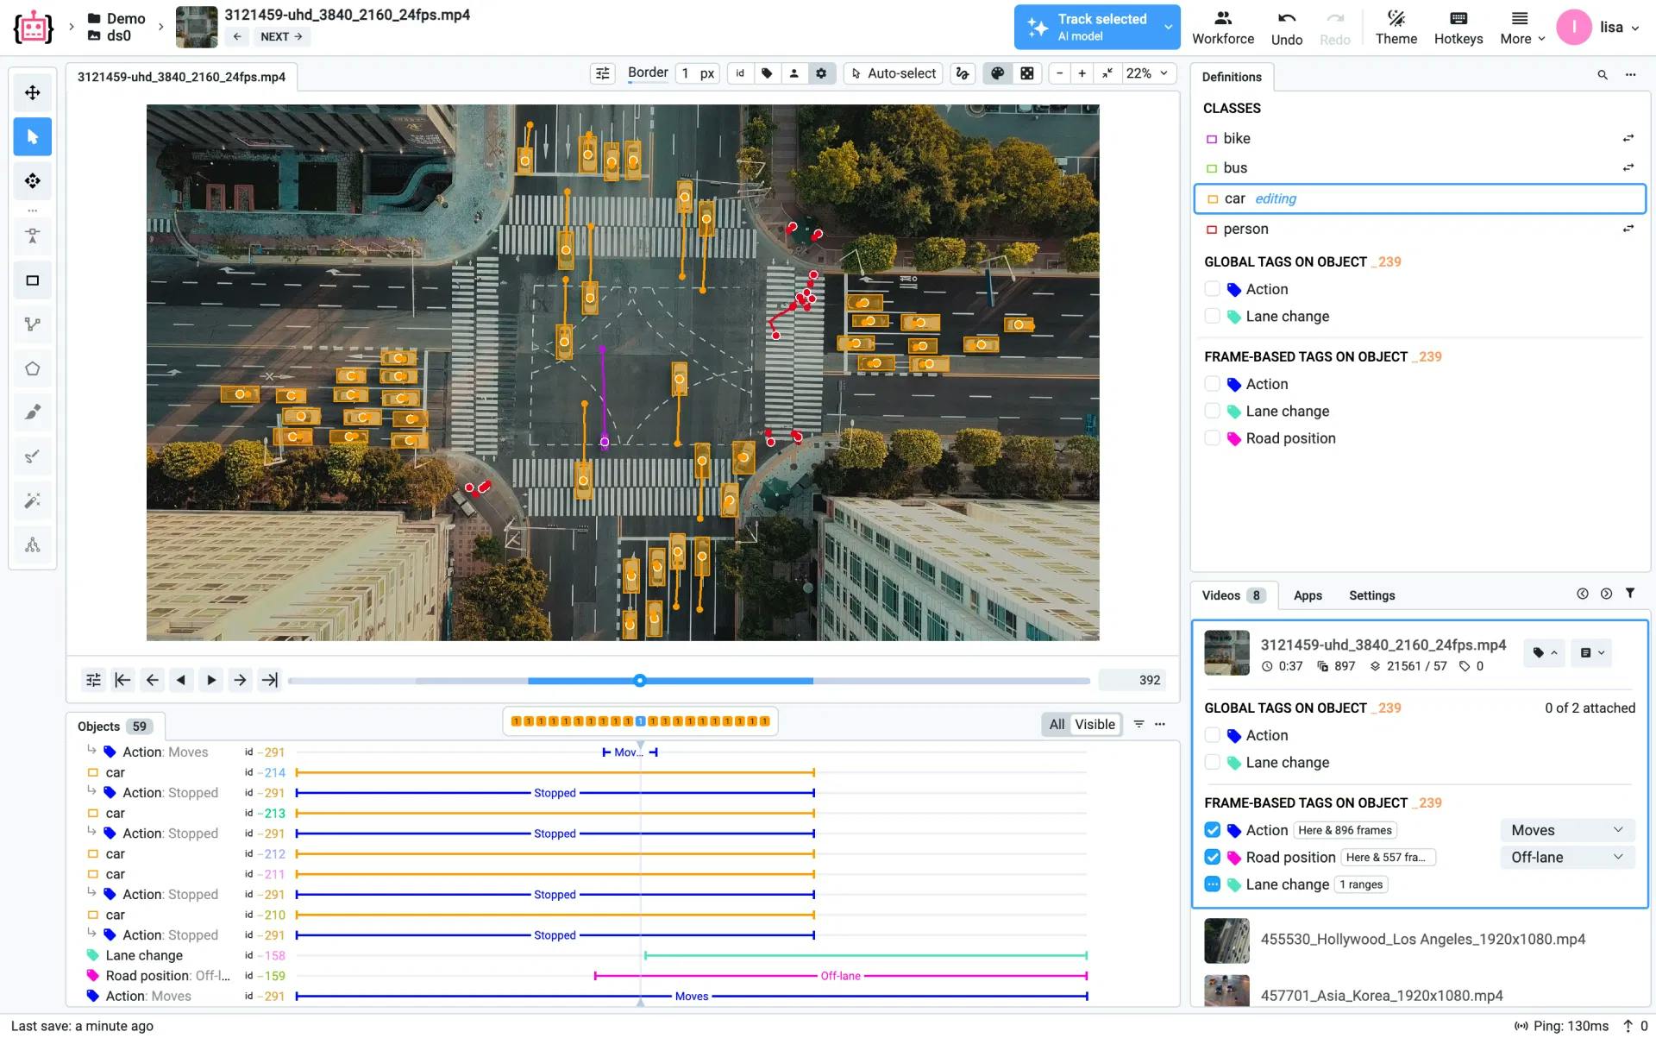Viewport: 1656px width, 1038px height.
Task: Open timeline objects filter icon
Action: pos(1138,724)
